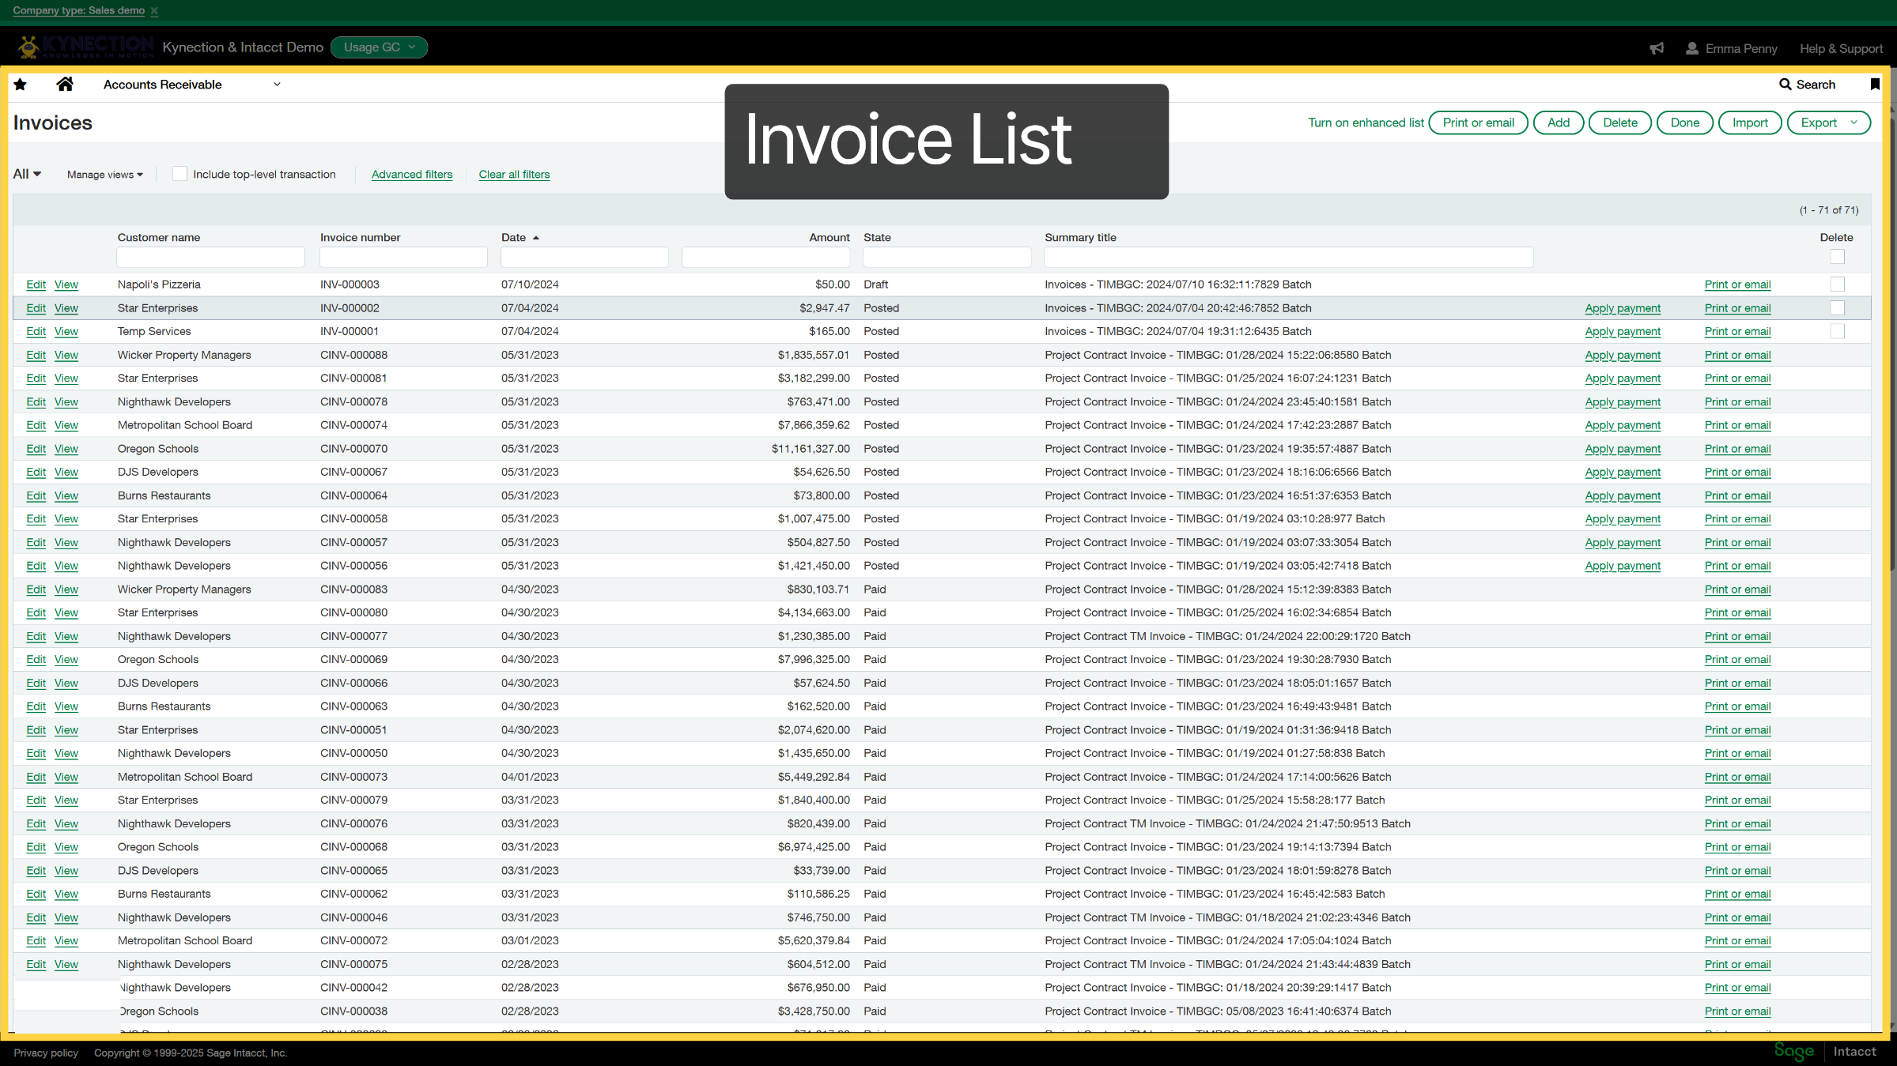Click the bookmark icon next to Search
Image resolution: width=1897 pixels, height=1066 pixels.
[x=1875, y=85]
